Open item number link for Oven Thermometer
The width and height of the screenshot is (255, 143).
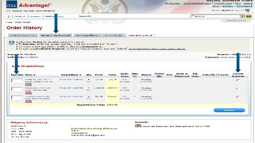point(38,79)
